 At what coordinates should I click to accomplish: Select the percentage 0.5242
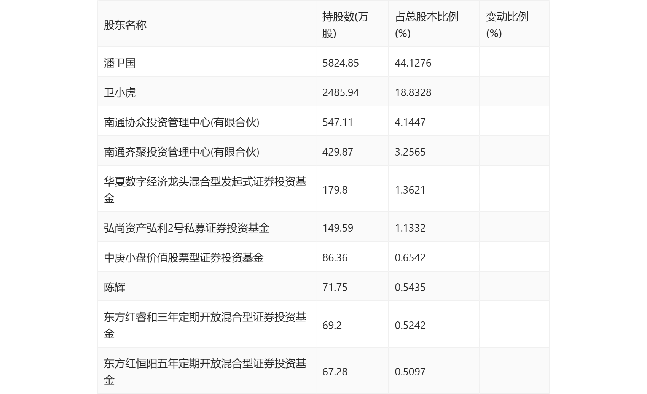click(x=410, y=325)
